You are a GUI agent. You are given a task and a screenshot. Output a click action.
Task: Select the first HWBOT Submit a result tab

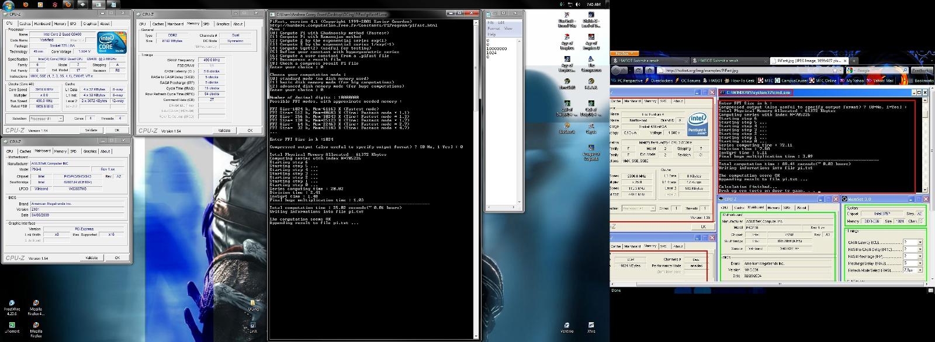(649, 60)
